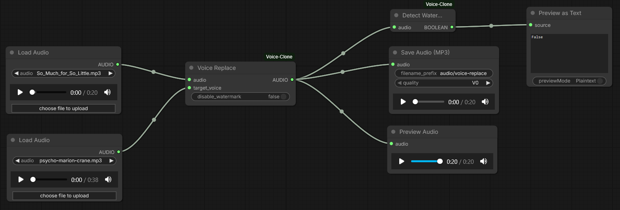Click choose file to upload in bottom Load Audio
This screenshot has height=210, width=620.
pos(64,196)
